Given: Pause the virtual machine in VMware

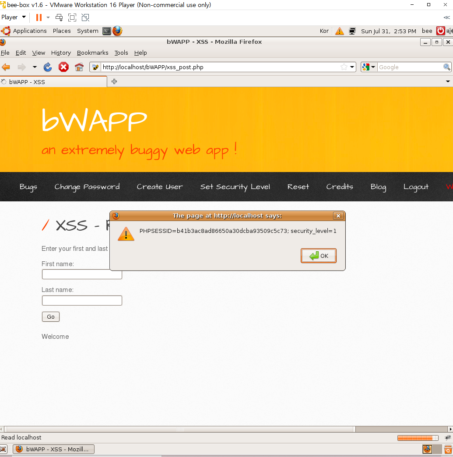Looking at the screenshot, I should [x=39, y=18].
